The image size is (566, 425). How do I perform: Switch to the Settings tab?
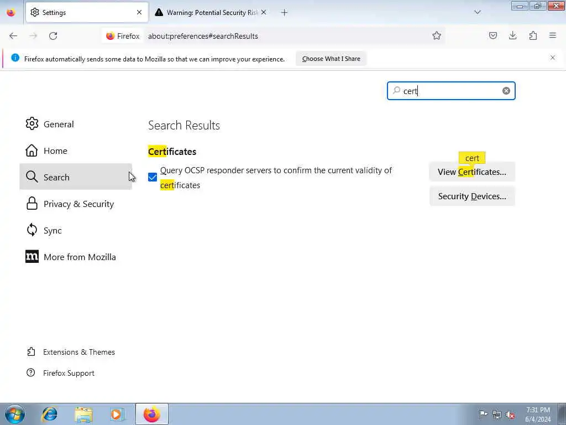87,12
